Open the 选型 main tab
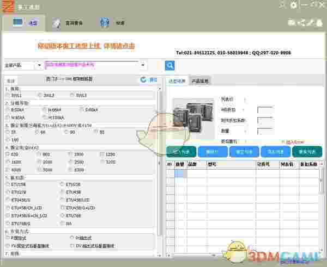 24,22
